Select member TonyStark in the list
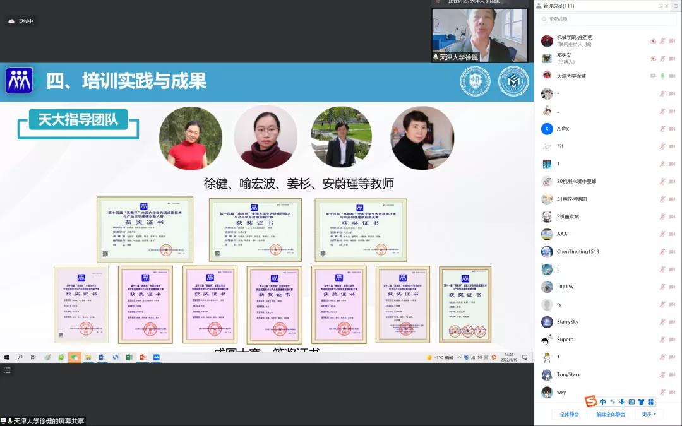This screenshot has height=426, width=682. [x=568, y=375]
